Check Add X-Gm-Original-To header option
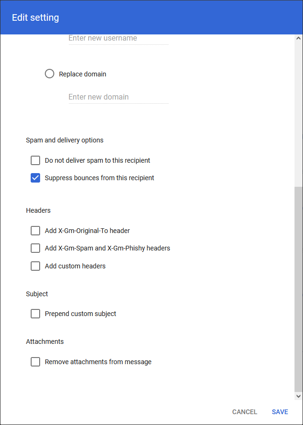The width and height of the screenshot is (303, 425). coord(35,231)
